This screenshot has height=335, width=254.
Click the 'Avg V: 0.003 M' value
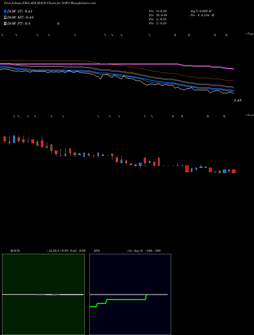pyautogui.click(x=201, y=11)
